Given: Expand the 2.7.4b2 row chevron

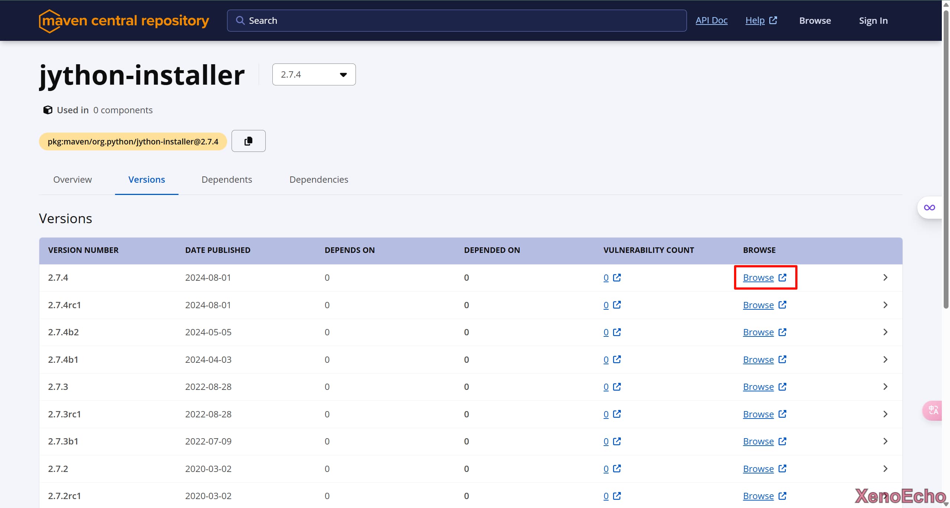Looking at the screenshot, I should click(x=885, y=332).
